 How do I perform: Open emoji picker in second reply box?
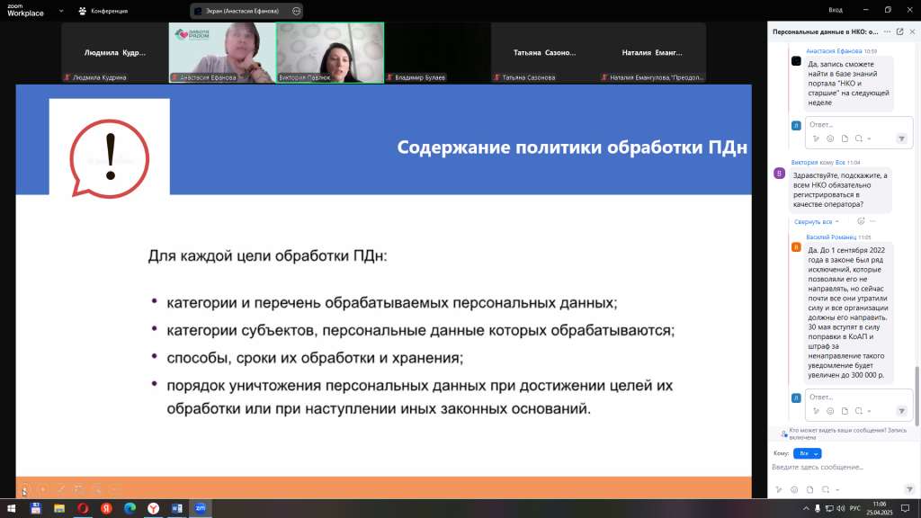click(830, 411)
